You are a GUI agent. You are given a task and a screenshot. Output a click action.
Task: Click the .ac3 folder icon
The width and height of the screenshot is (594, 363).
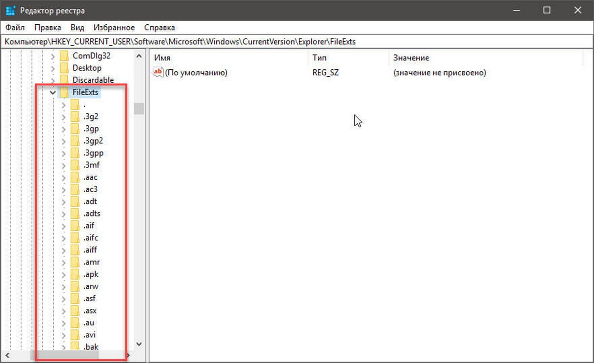point(75,189)
